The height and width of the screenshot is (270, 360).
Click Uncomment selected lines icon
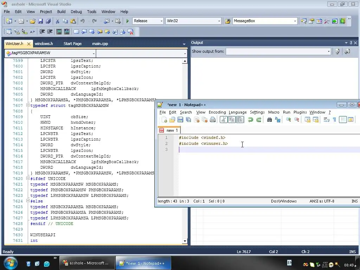tap(66, 32)
